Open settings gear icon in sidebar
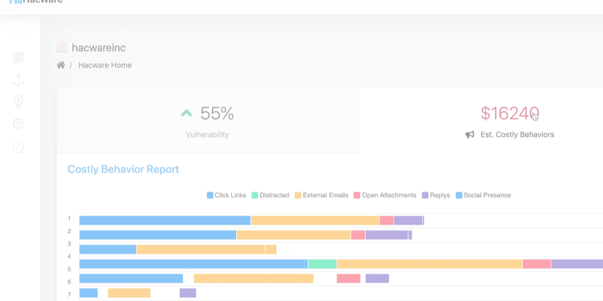The height and width of the screenshot is (301, 603). click(18, 123)
